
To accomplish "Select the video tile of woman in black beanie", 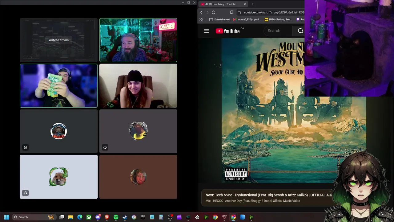I will coord(138,86).
